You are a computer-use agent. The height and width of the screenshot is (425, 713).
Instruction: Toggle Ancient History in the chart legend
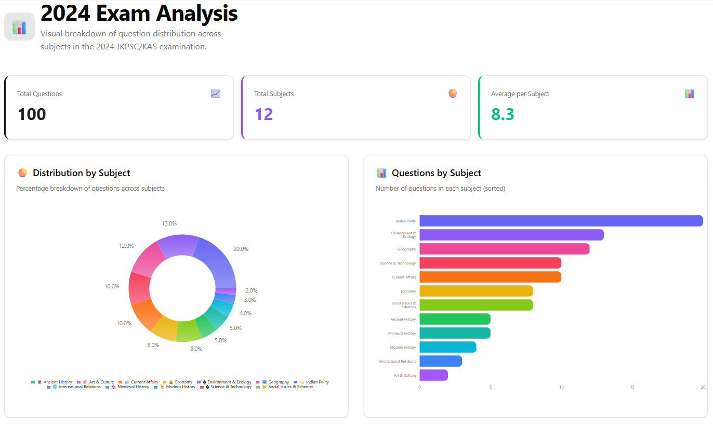[x=58, y=382]
